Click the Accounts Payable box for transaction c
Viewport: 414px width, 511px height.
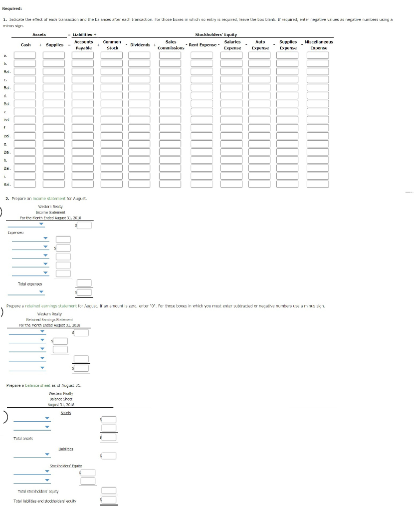[83, 79]
